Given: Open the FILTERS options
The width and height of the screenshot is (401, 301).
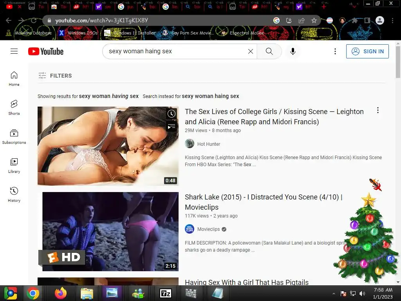Looking at the screenshot, I should pos(55,76).
